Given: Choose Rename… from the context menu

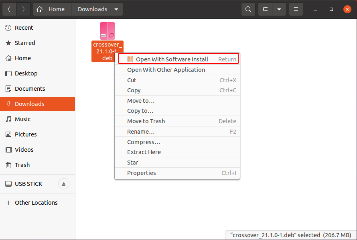Looking at the screenshot, I should pyautogui.click(x=141, y=132).
